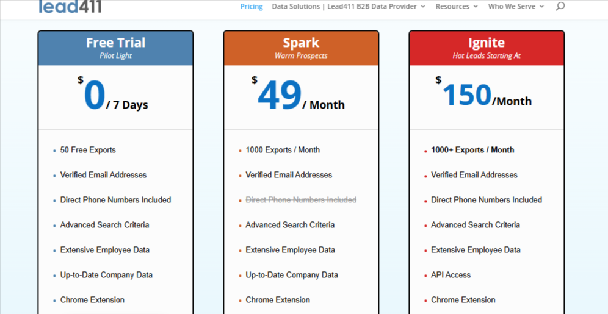Click the $0 / 7 Days price
The width and height of the screenshot is (608, 314).
(x=112, y=95)
